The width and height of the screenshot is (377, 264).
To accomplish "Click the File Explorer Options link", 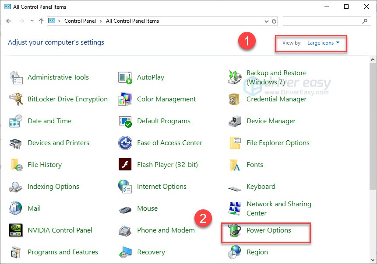I will (x=278, y=143).
